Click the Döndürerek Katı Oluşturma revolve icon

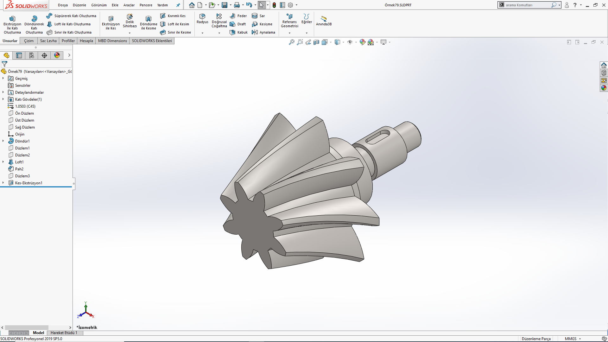(34, 19)
